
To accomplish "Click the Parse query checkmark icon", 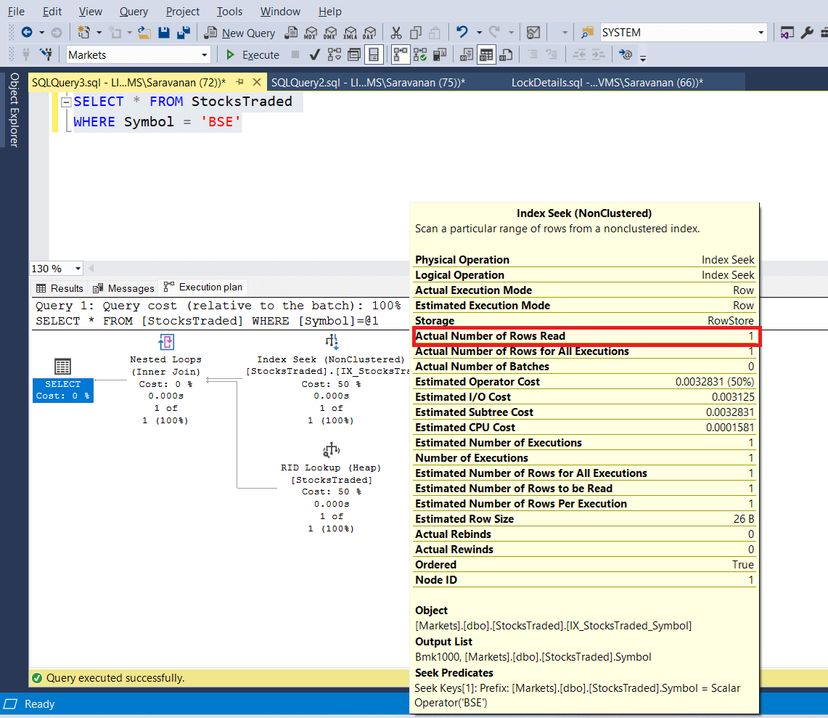I will tap(314, 55).
